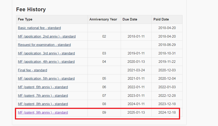The height and width of the screenshot is (126, 218).
Task: Click the Anniversary Year column header
Action: point(103,19)
